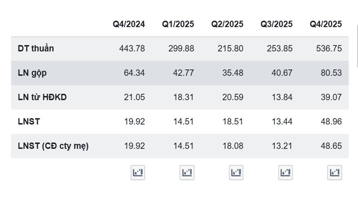Open the chart icon under Q1/2025 column
The width and height of the screenshot is (358, 198).
(x=187, y=173)
